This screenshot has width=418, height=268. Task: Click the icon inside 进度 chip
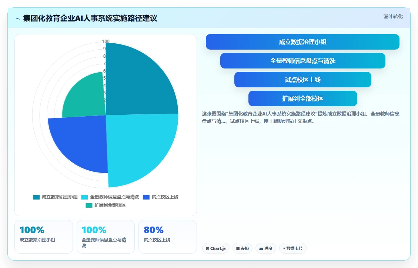(261, 248)
